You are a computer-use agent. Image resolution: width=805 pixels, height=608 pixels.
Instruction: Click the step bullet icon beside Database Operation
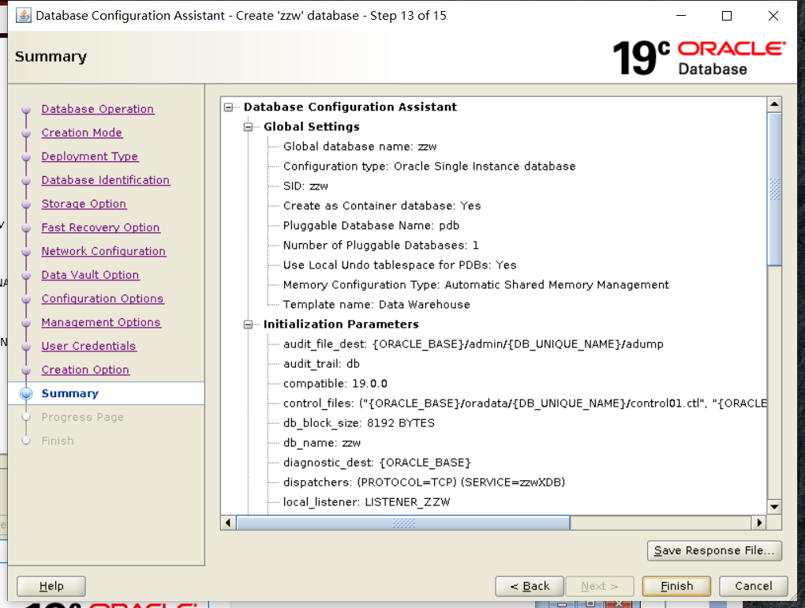point(26,109)
